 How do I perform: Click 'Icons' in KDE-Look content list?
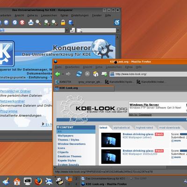coord(61,148)
